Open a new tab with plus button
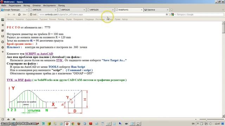The width and height of the screenshot is (225, 126). [x=172, y=10]
